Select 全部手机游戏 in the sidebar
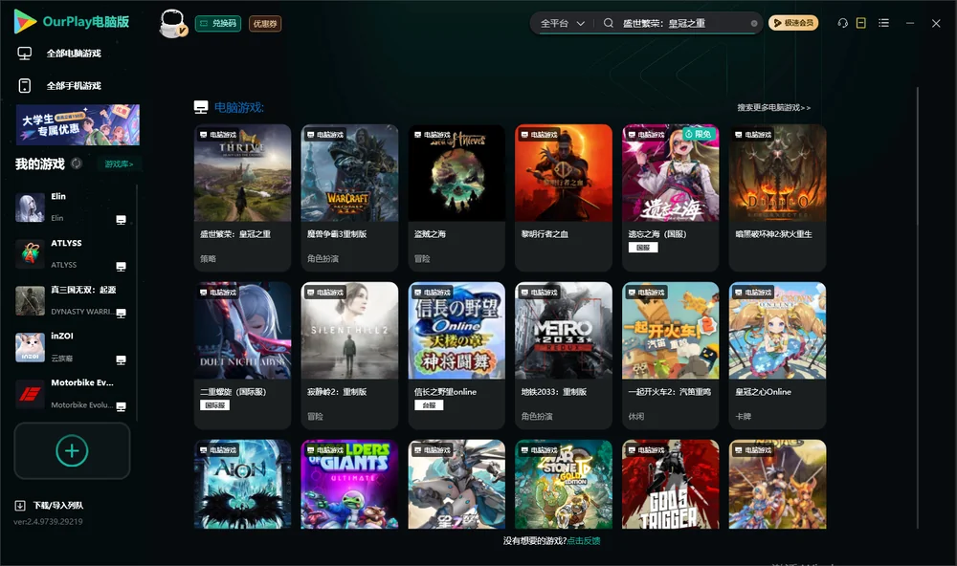The height and width of the screenshot is (566, 957). (x=74, y=86)
